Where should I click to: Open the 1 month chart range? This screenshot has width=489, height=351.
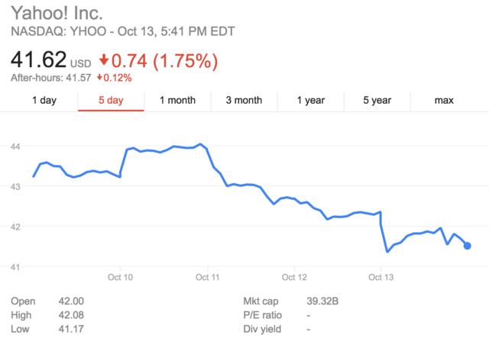tap(177, 100)
